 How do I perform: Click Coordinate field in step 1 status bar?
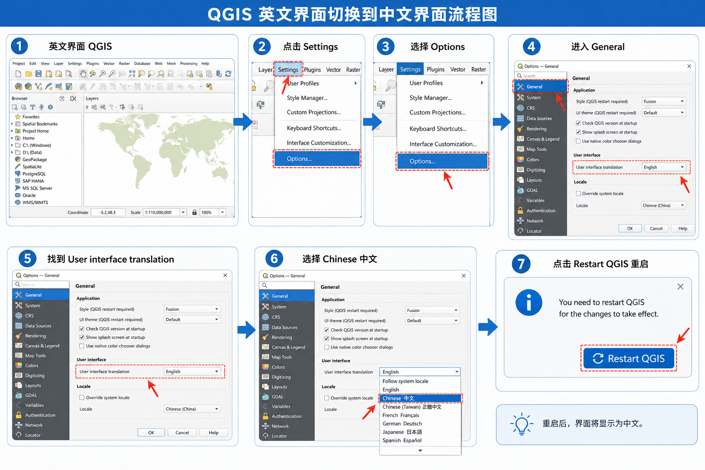(108, 213)
